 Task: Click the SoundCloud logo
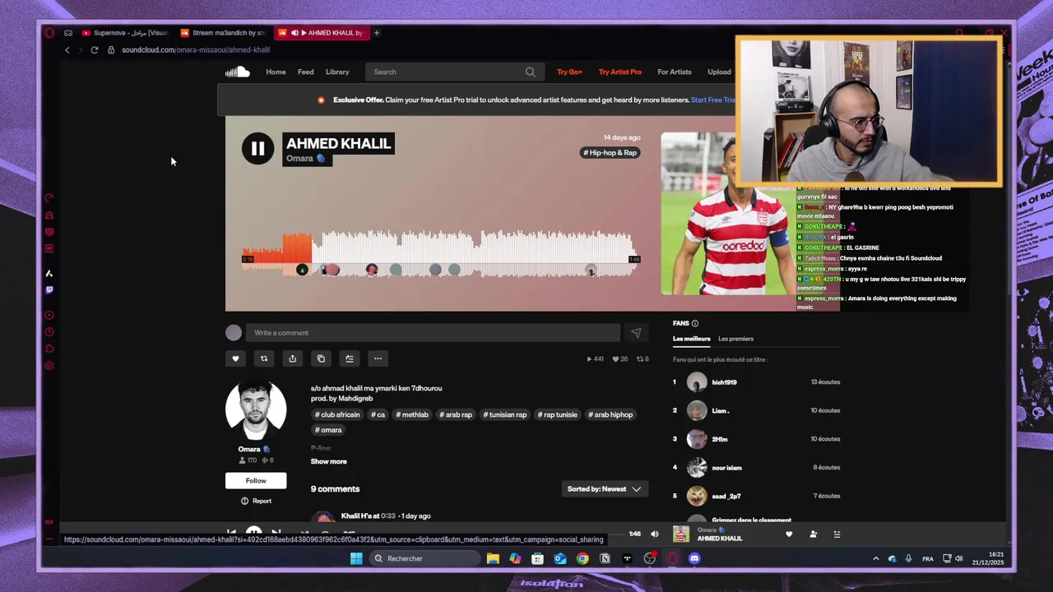click(237, 72)
